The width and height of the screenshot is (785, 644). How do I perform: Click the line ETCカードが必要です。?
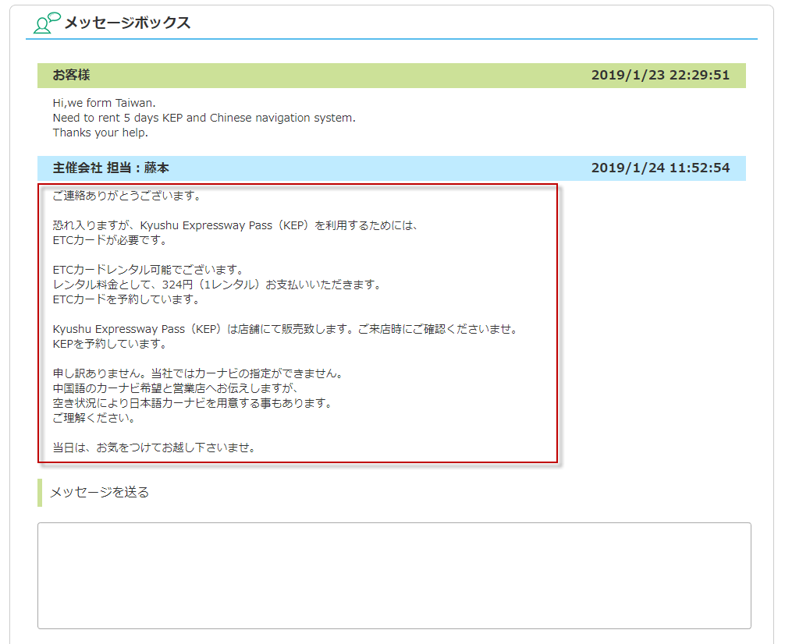point(110,240)
